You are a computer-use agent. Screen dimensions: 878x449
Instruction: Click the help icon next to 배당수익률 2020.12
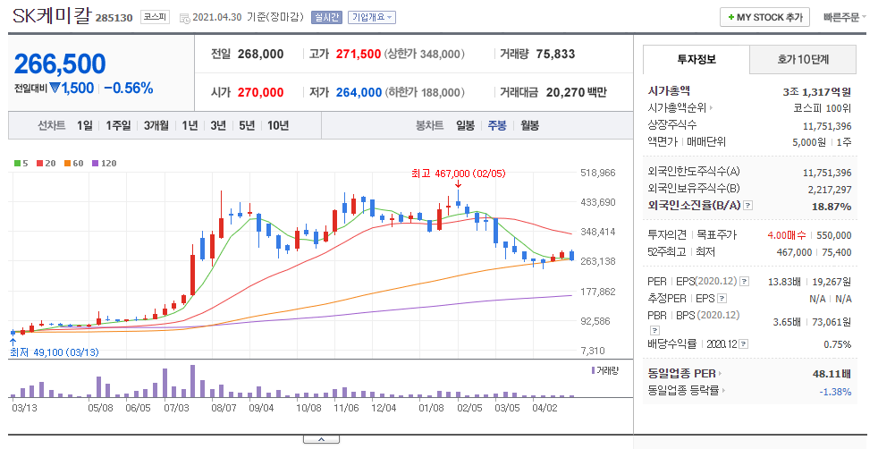[744, 343]
